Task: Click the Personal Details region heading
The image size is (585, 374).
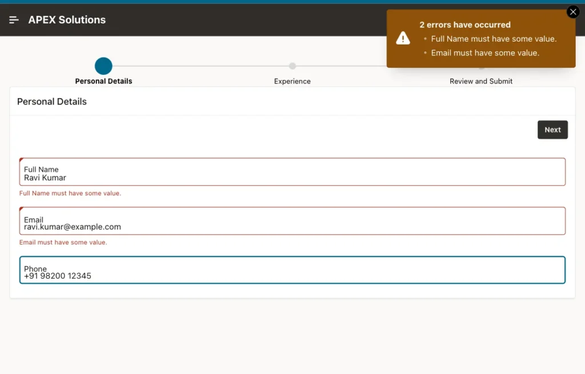Action: [x=52, y=102]
